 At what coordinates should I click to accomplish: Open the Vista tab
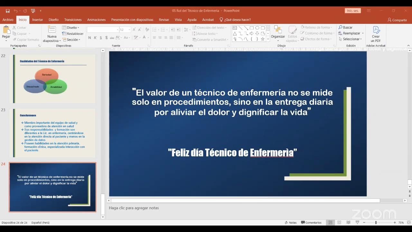tap(178, 20)
